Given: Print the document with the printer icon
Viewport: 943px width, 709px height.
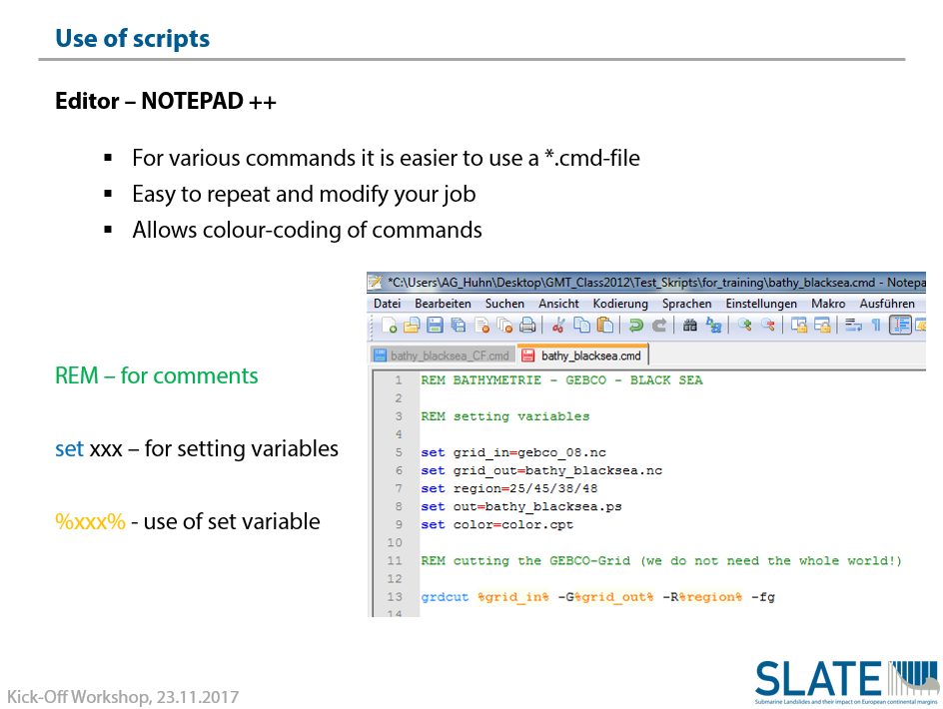Looking at the screenshot, I should [x=527, y=326].
